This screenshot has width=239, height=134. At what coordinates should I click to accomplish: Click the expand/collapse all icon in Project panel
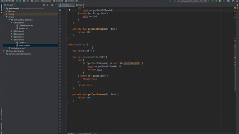point(48,5)
